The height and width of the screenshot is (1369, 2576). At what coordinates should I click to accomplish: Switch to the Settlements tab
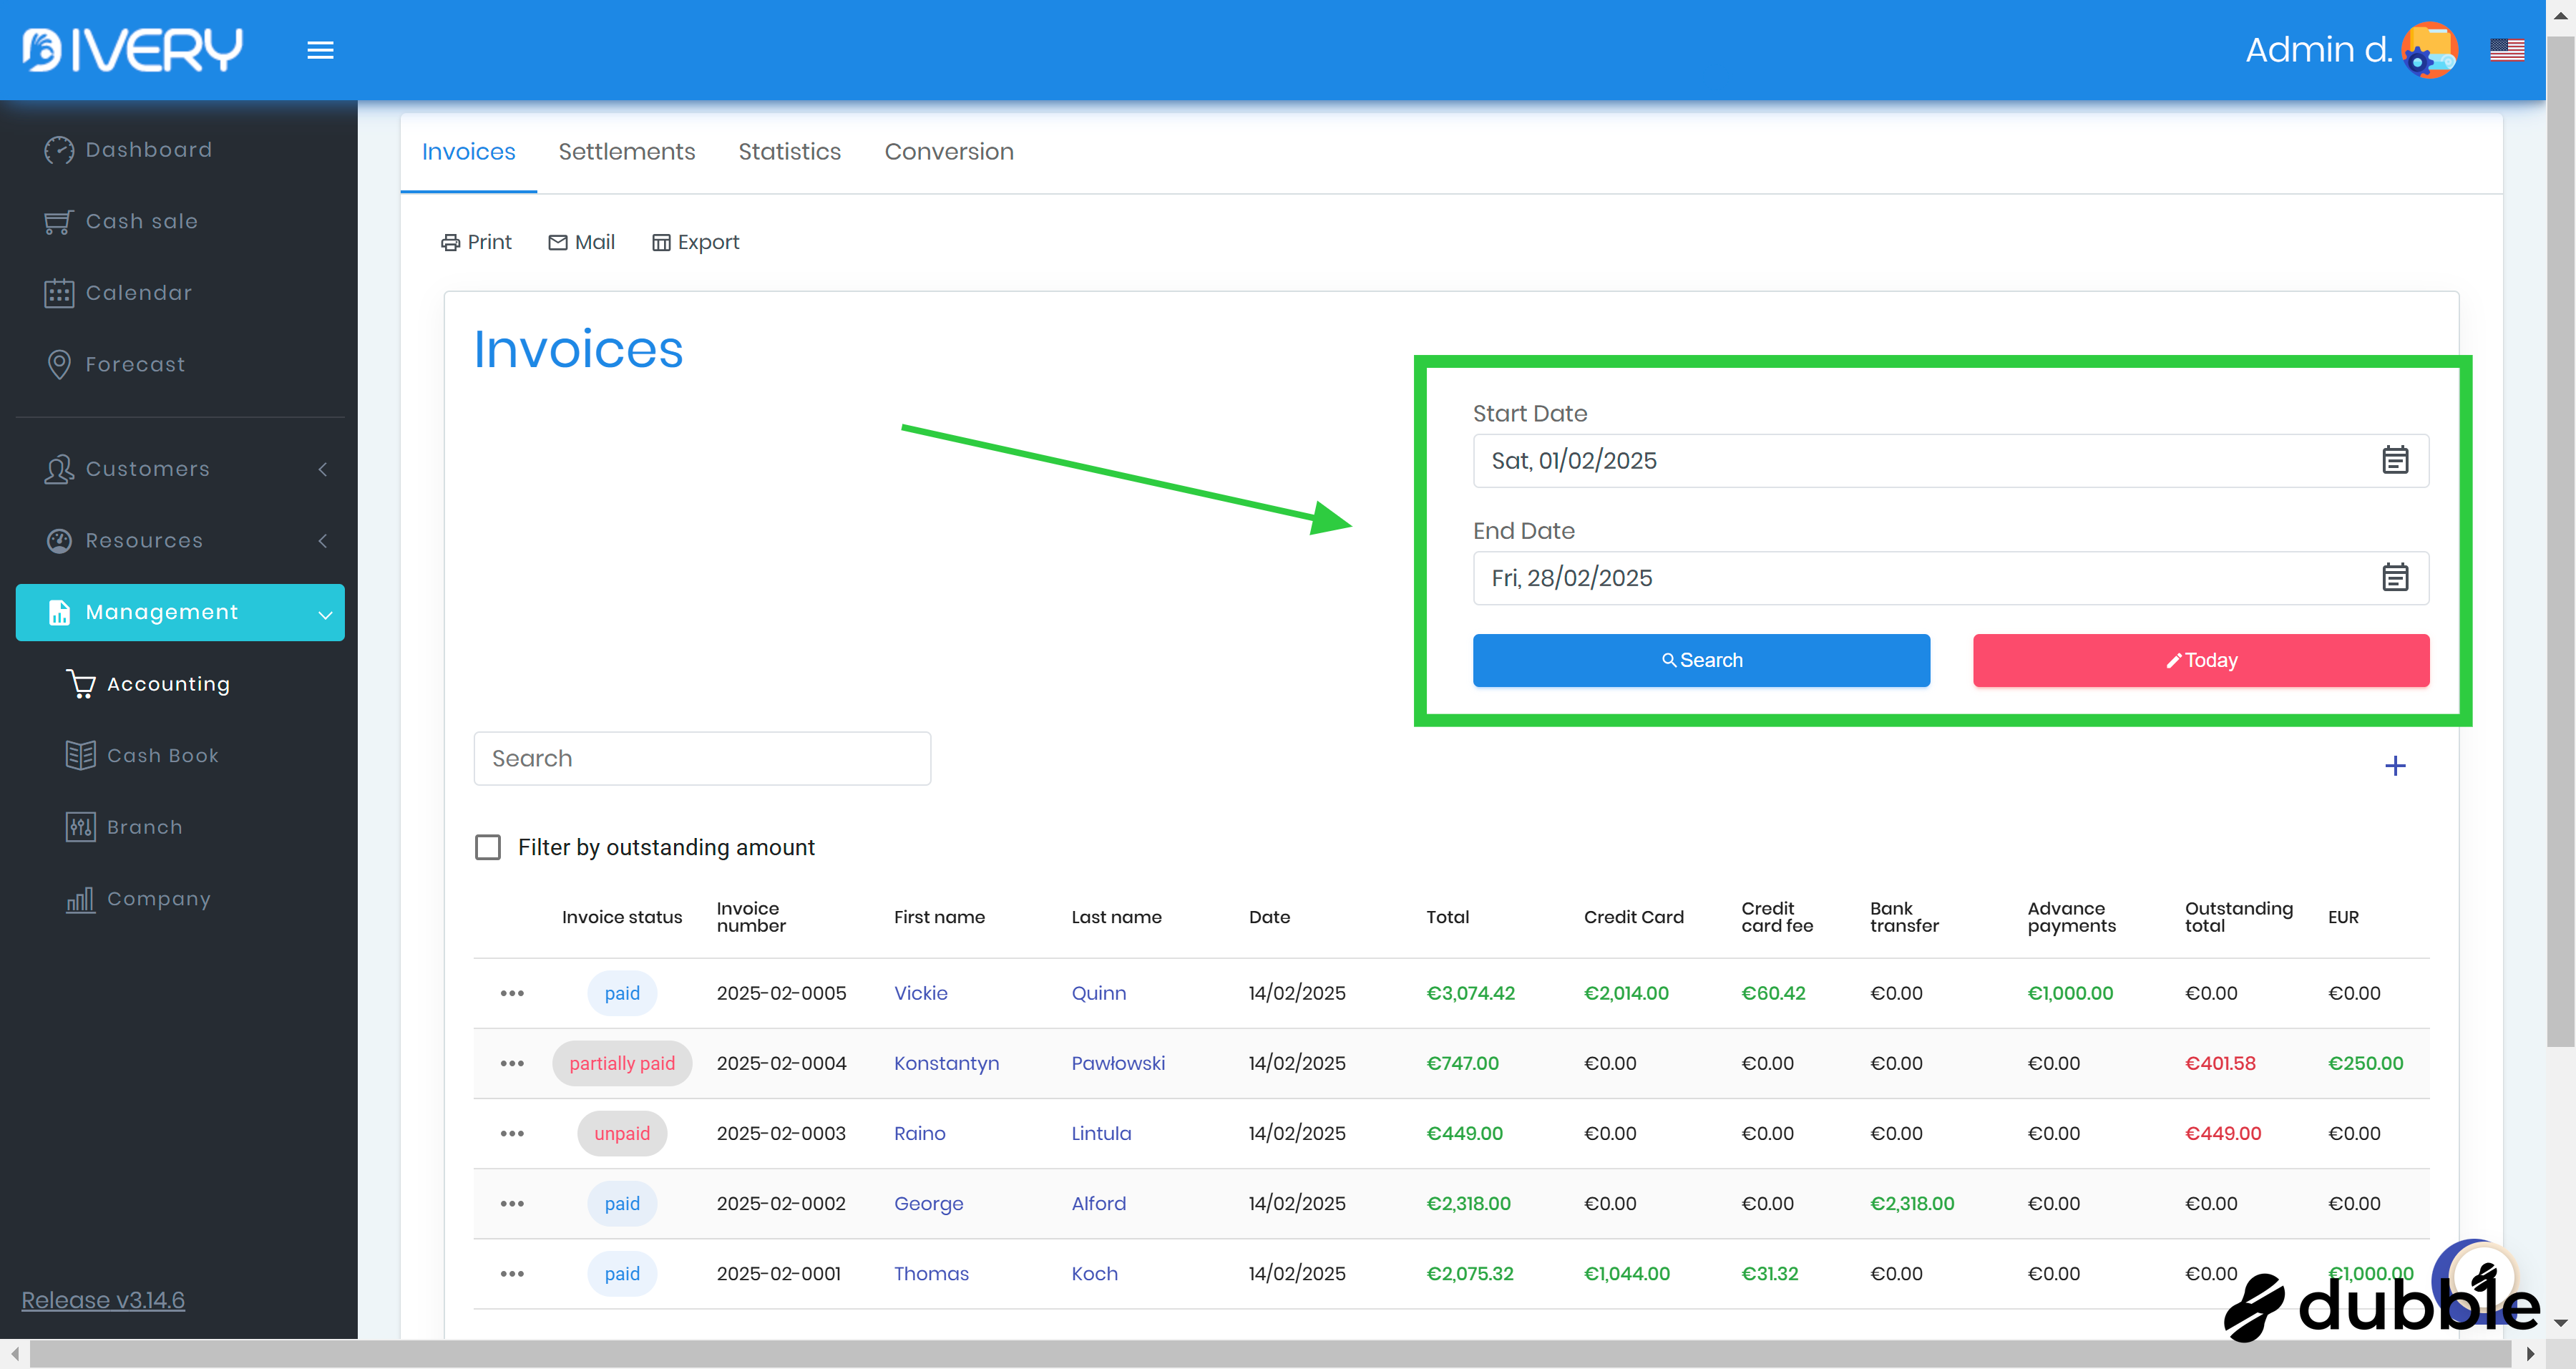(626, 152)
